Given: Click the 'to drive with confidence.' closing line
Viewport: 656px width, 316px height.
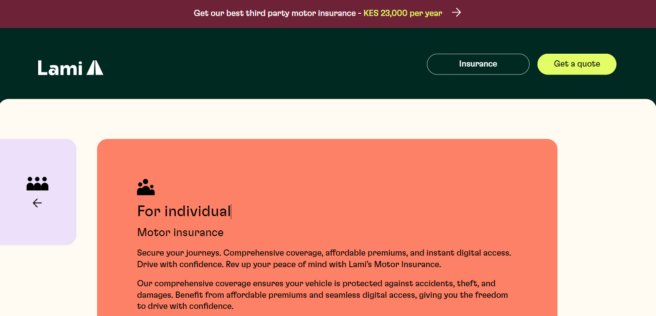Looking at the screenshot, I should click(x=185, y=306).
